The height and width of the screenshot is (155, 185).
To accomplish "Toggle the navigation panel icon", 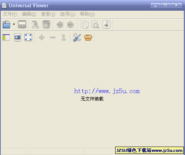I will pos(6,37).
